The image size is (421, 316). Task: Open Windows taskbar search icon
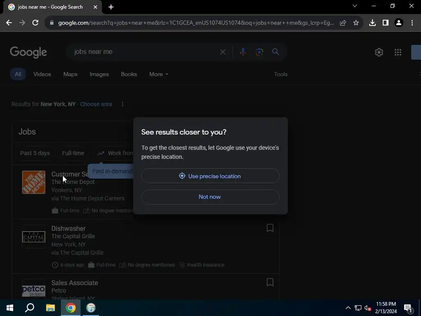pos(30,308)
